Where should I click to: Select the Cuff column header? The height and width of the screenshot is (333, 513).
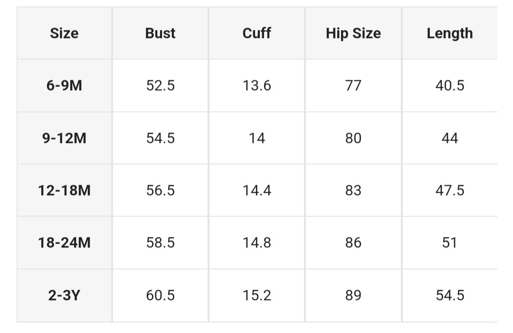click(x=256, y=33)
